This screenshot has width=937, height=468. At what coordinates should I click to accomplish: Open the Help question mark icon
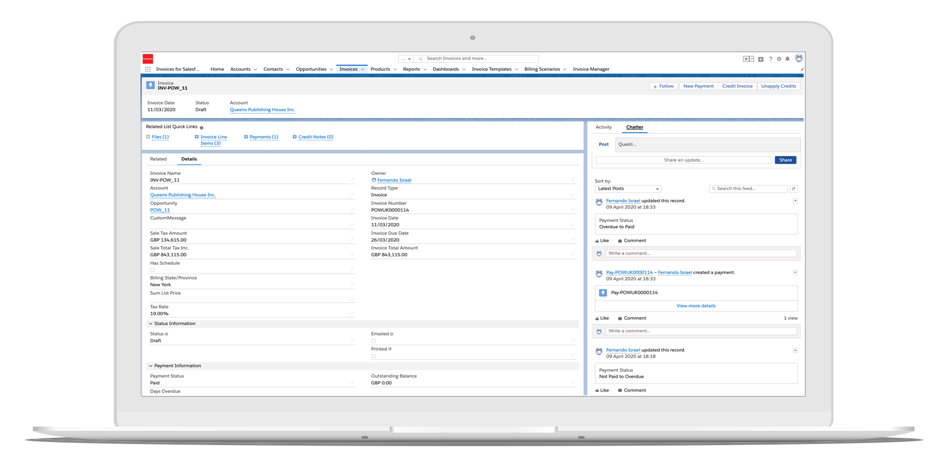(x=770, y=59)
